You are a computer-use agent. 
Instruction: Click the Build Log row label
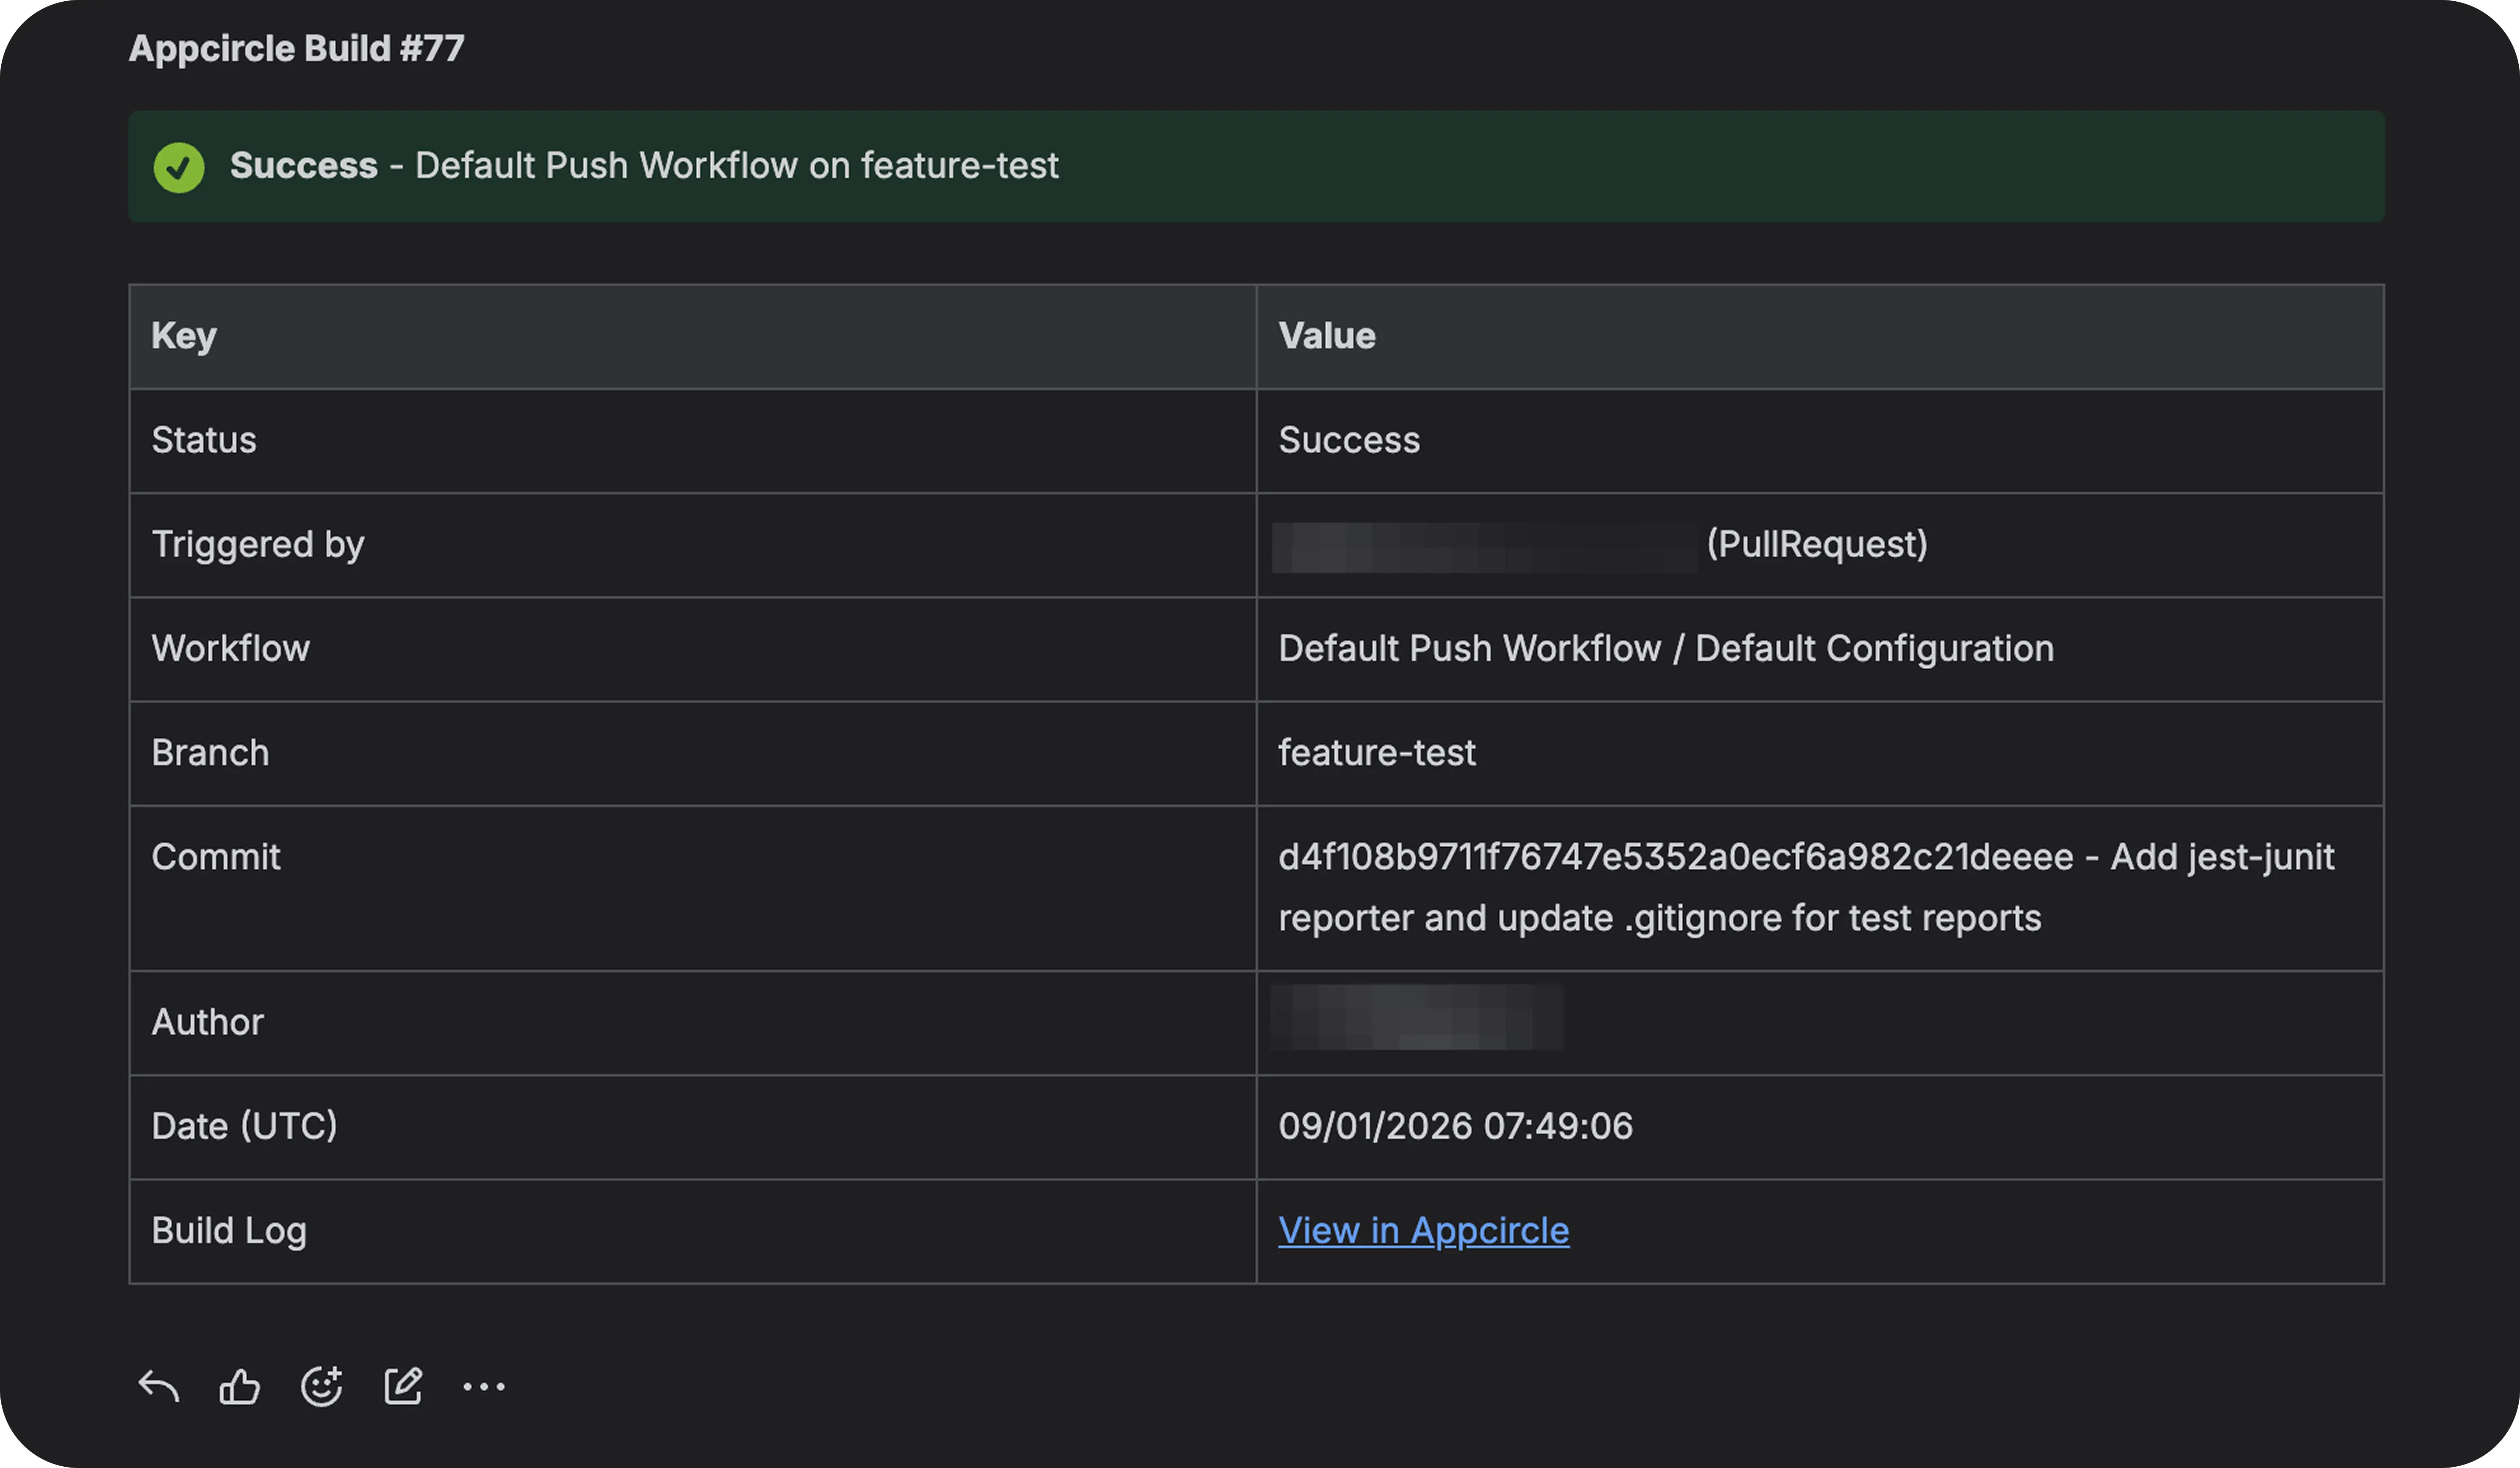(229, 1232)
